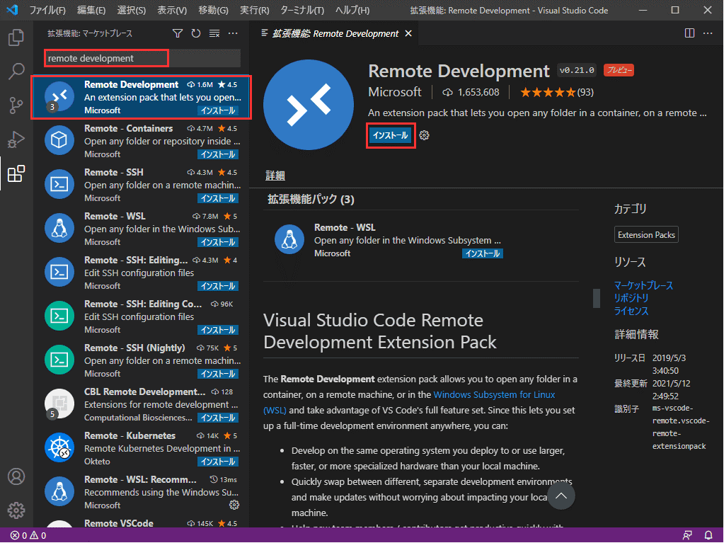Open notifications bell in status bar
The image size is (724, 543).
point(708,536)
